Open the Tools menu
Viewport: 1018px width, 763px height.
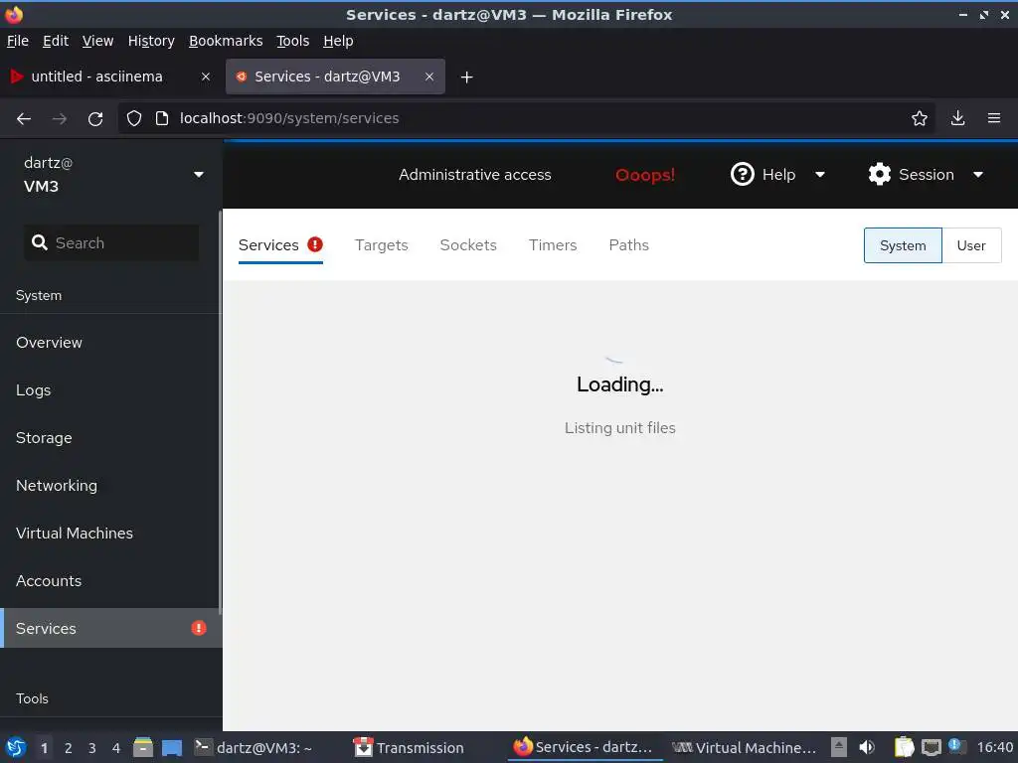[x=293, y=41]
